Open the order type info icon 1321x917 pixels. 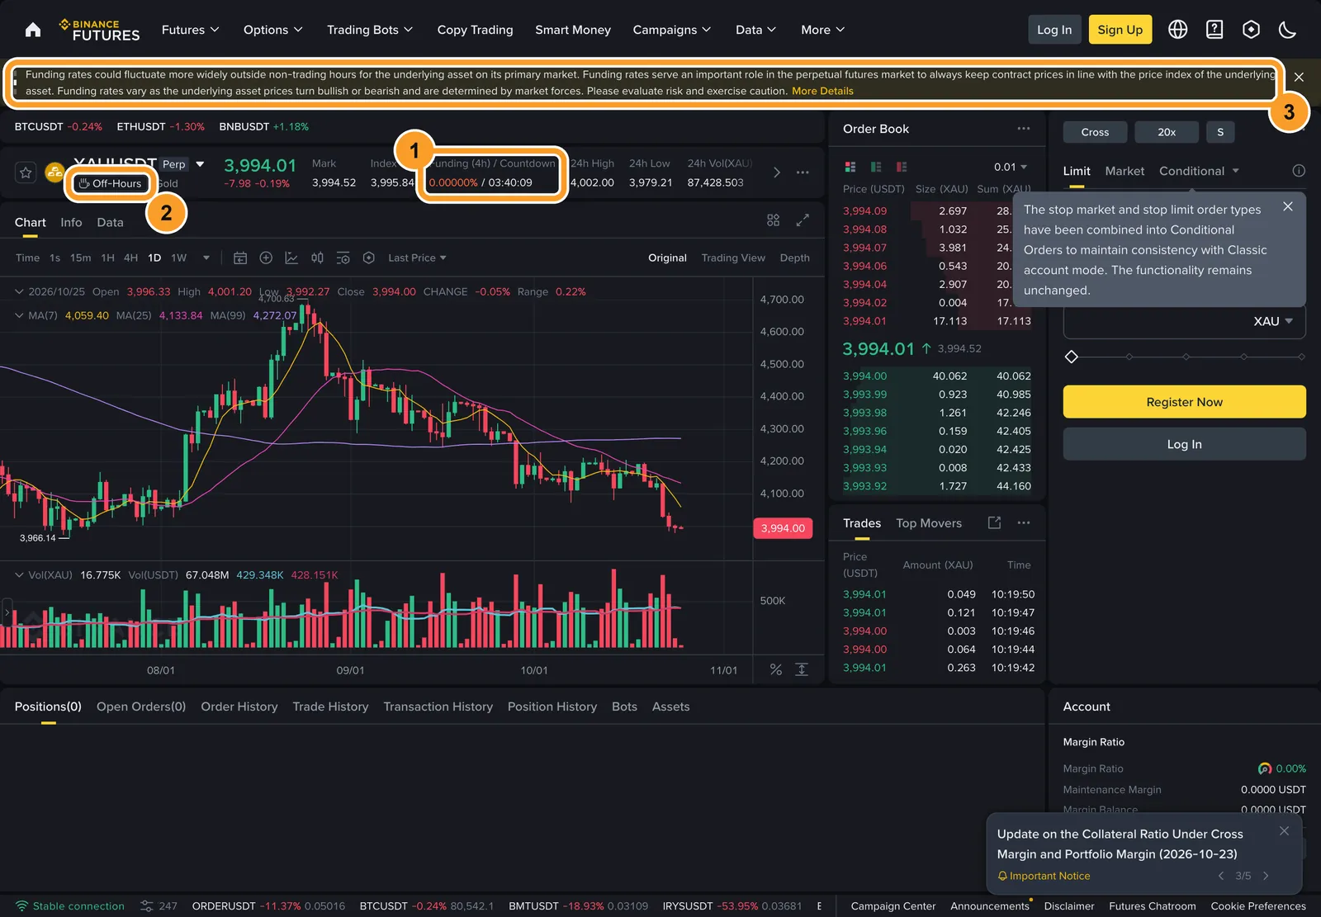pyautogui.click(x=1299, y=171)
